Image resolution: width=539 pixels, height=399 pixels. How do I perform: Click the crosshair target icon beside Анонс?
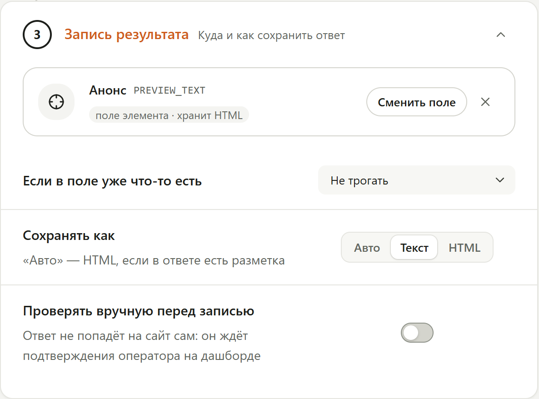(56, 102)
